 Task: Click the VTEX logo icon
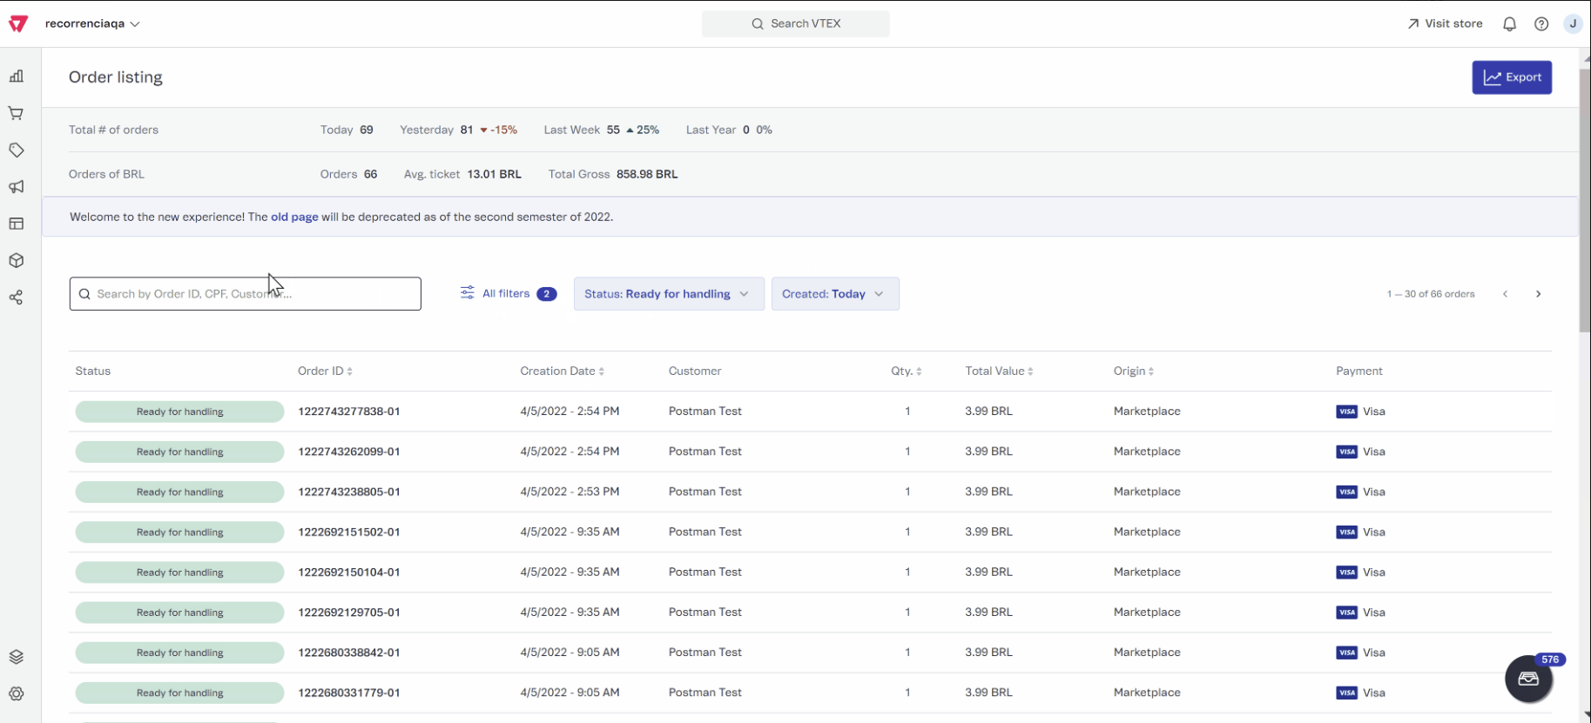pyautogui.click(x=18, y=23)
